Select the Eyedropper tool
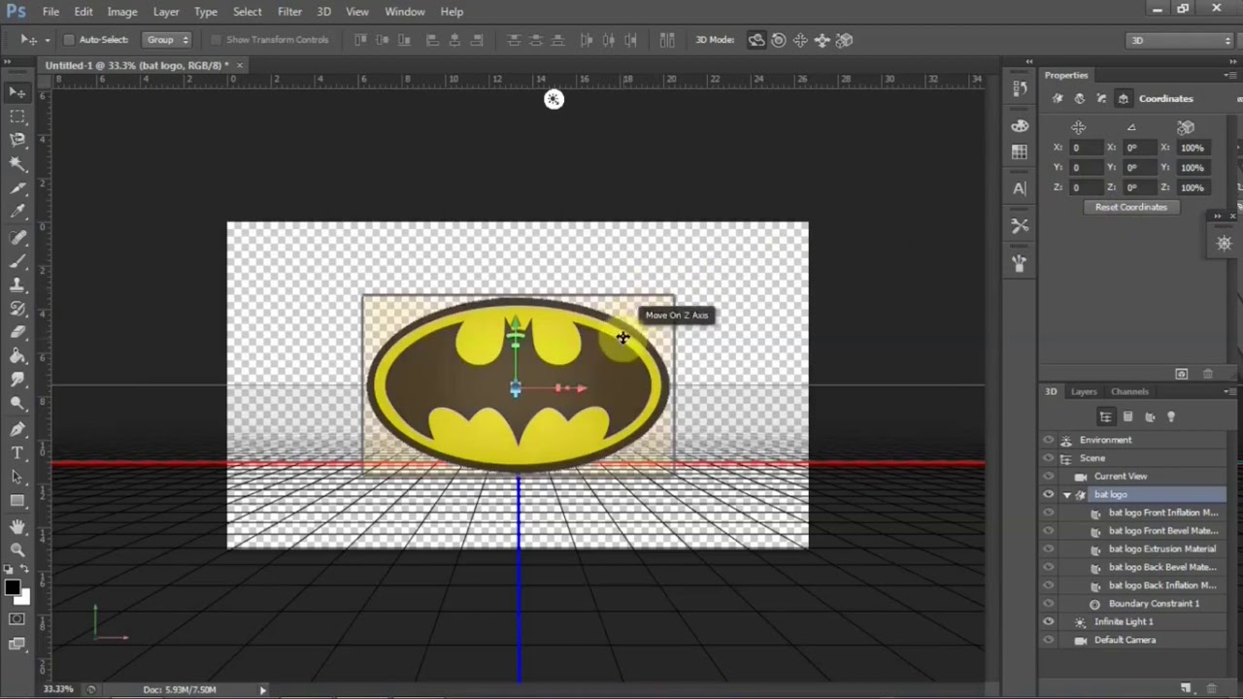This screenshot has width=1243, height=699. [17, 212]
